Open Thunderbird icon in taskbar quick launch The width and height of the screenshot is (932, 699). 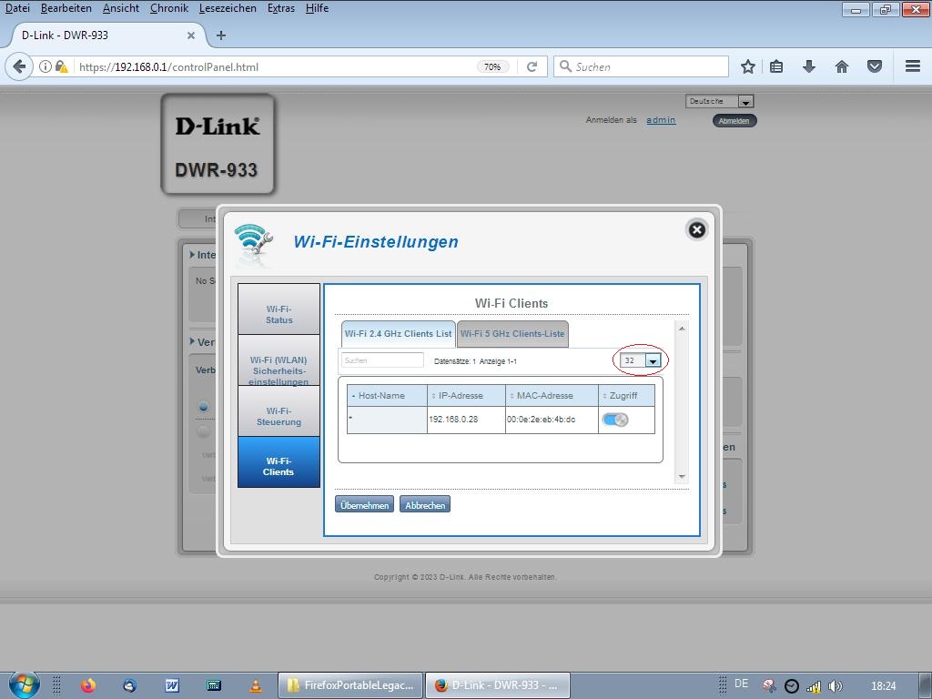coord(129,685)
